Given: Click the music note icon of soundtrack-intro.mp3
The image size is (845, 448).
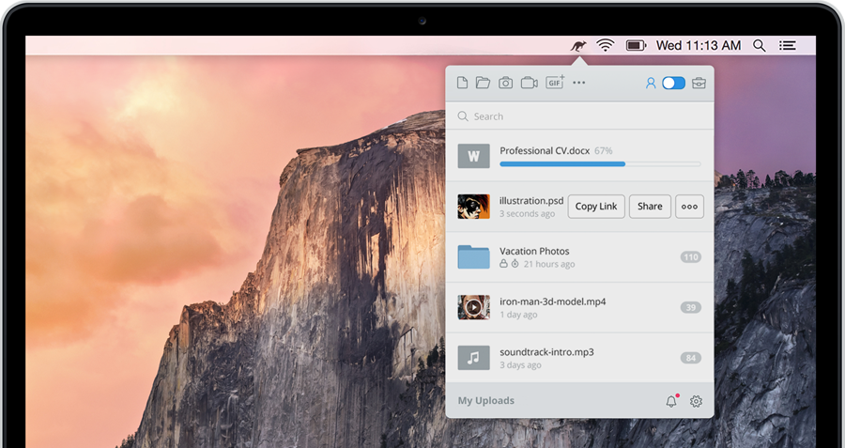Looking at the screenshot, I should point(474,358).
